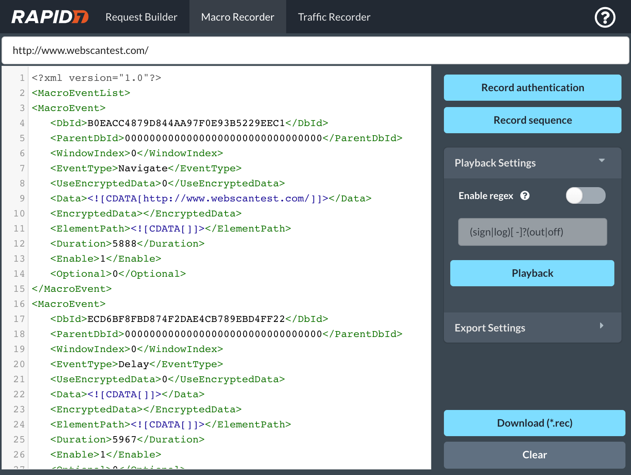Start Record sequence
Screen dimensions: 631x475
click(x=532, y=120)
